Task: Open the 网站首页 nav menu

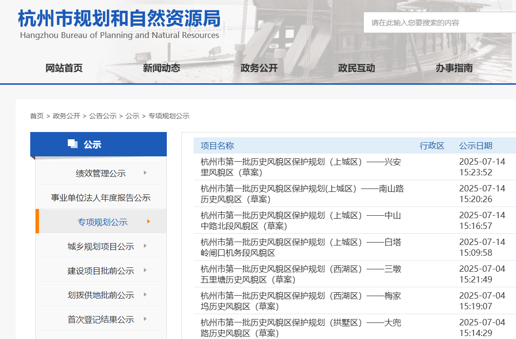Action: [x=64, y=68]
